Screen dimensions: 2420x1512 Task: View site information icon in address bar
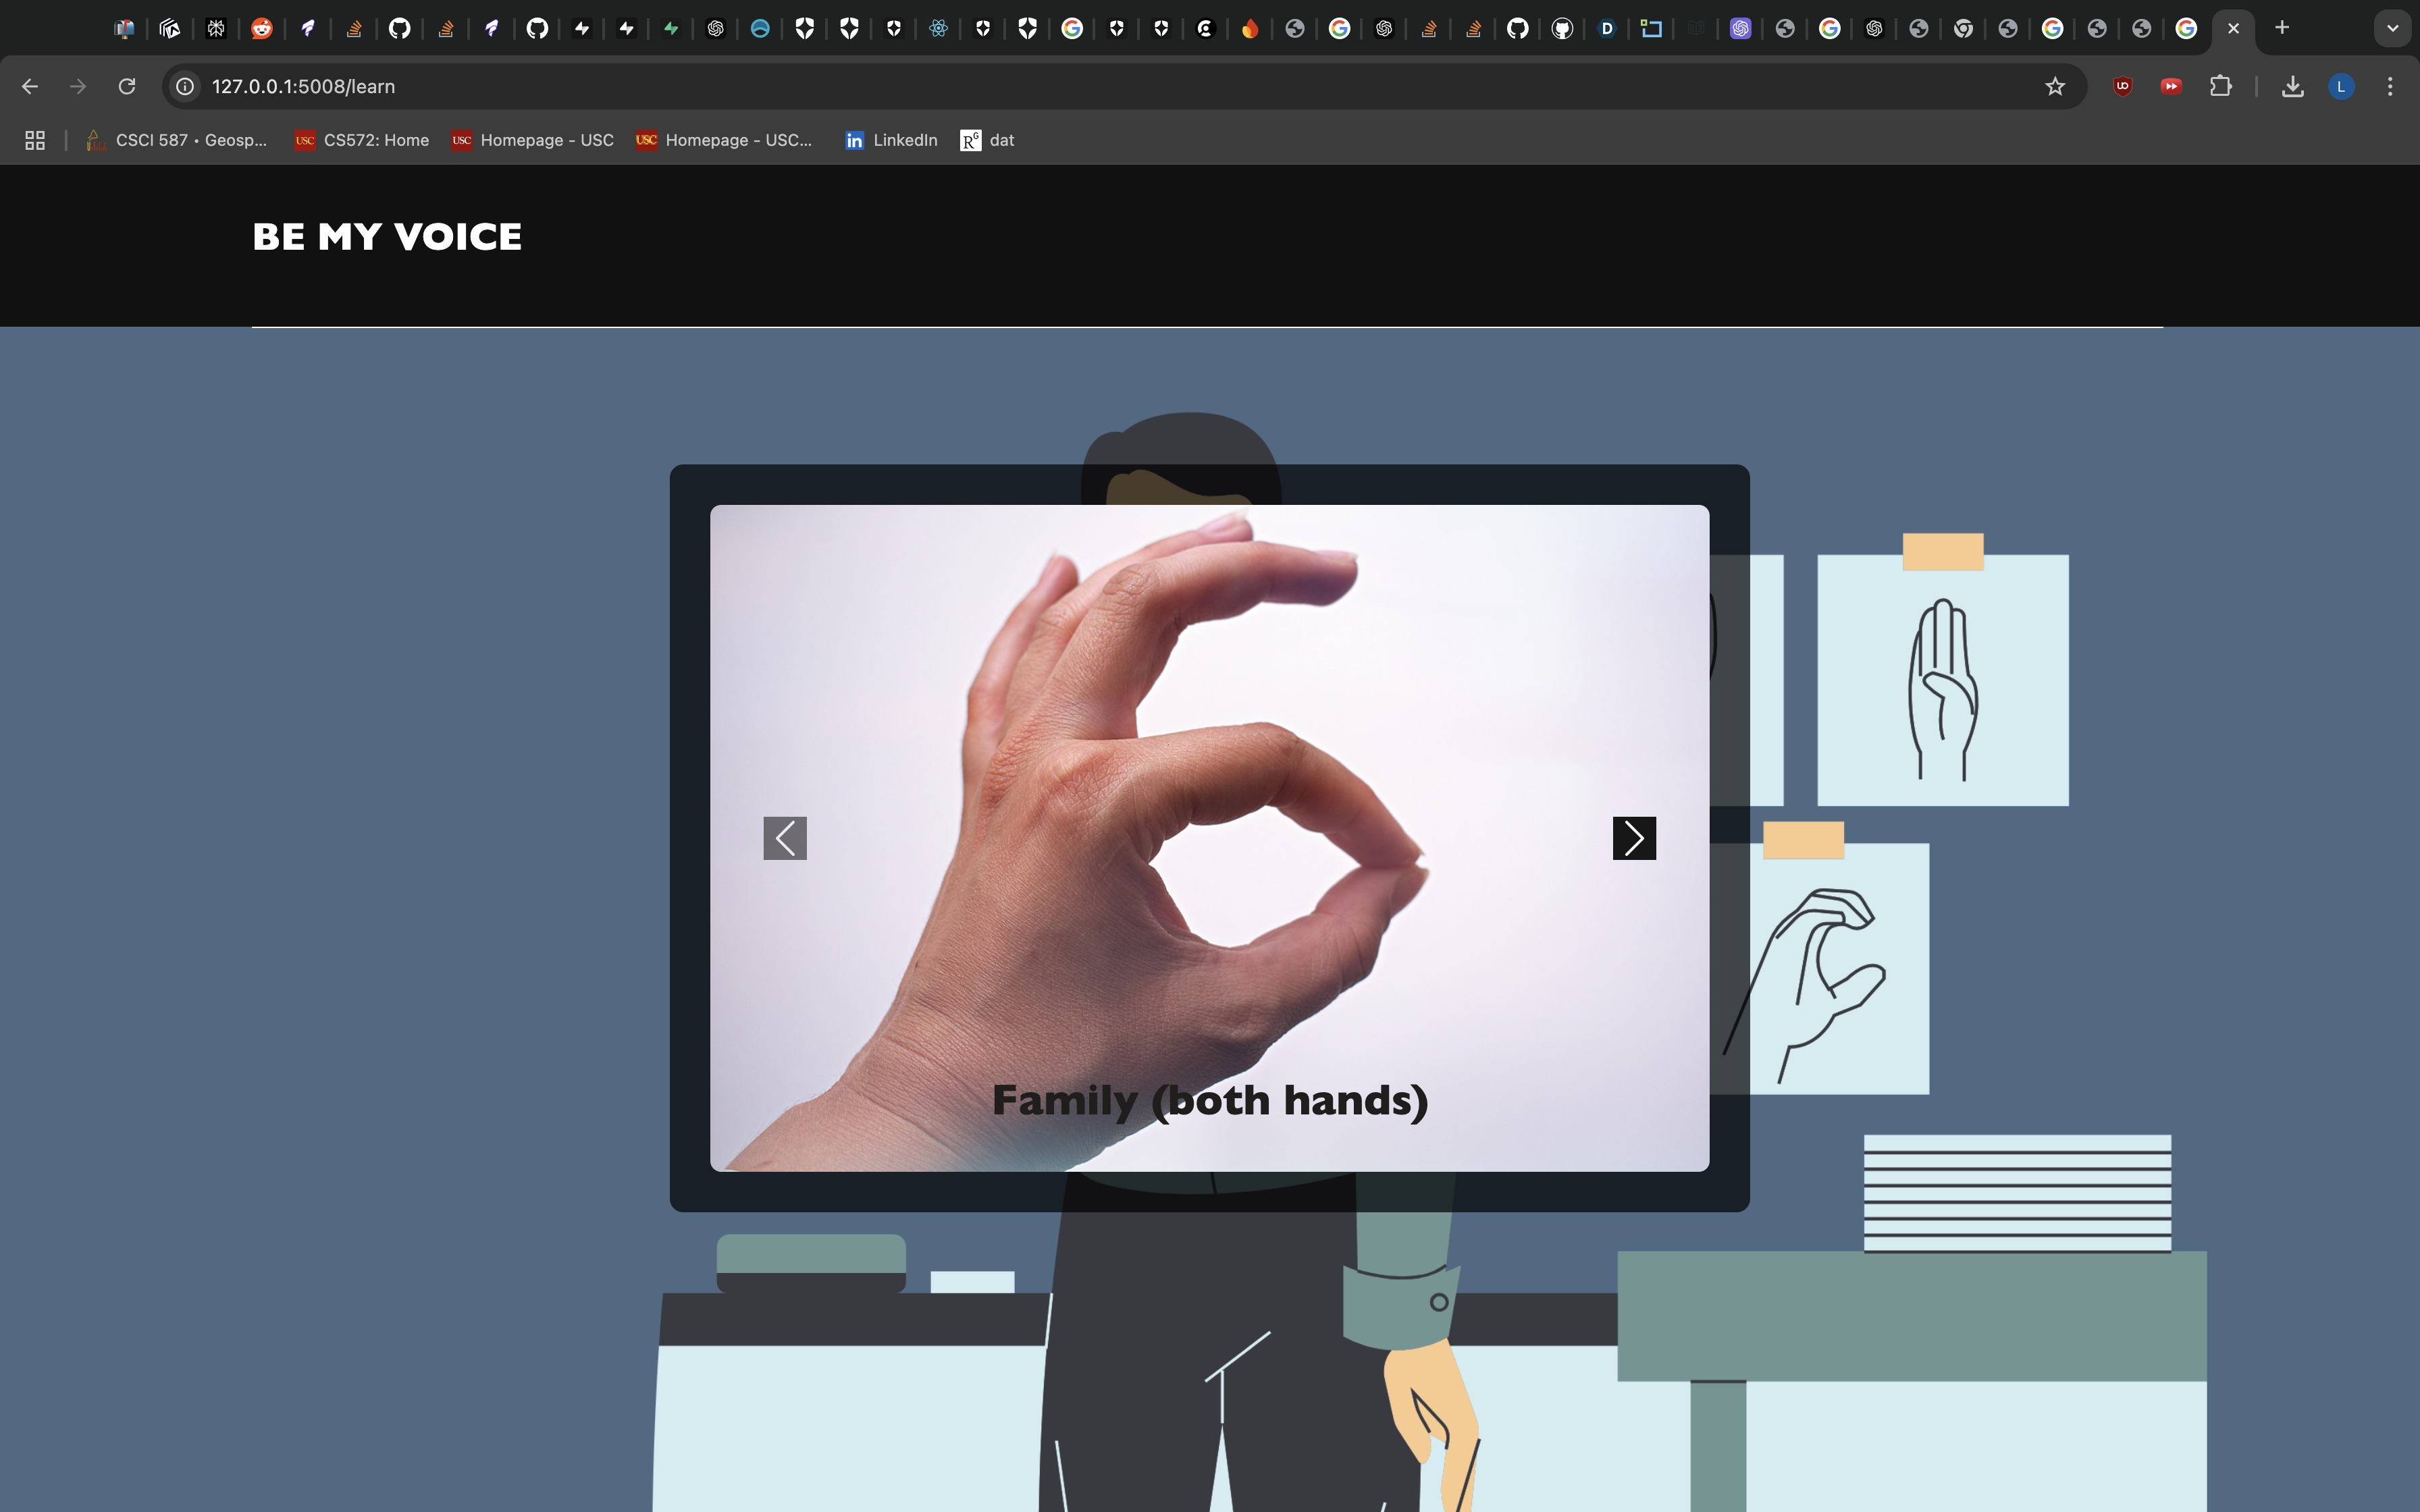[x=185, y=86]
